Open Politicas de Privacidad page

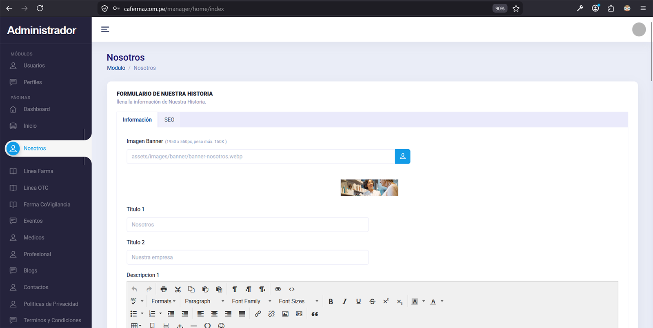click(51, 304)
